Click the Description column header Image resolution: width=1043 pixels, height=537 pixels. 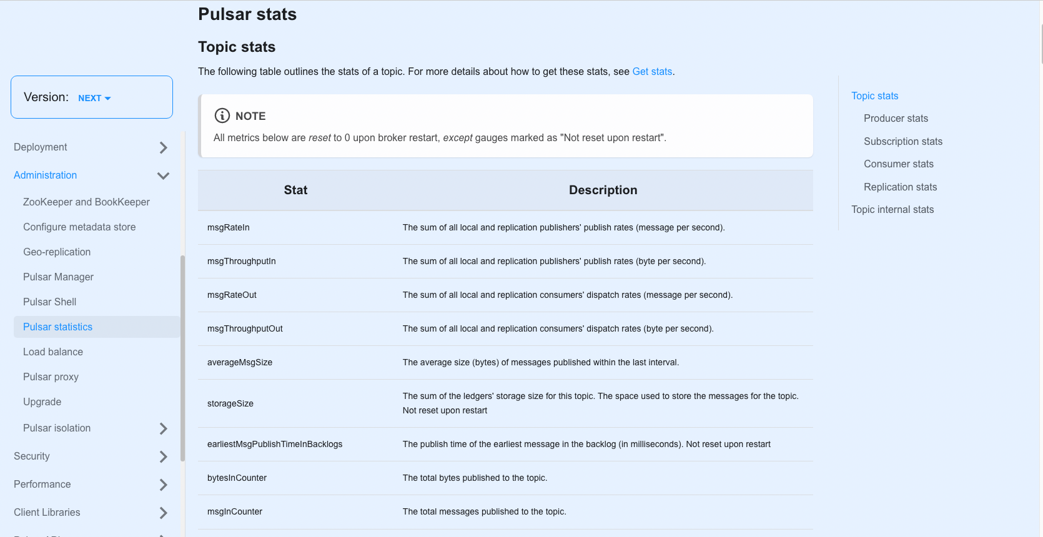coord(603,190)
